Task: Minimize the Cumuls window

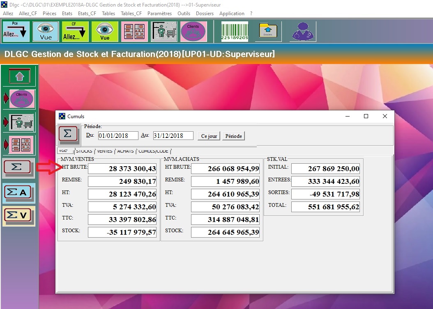Action: click(x=348, y=116)
